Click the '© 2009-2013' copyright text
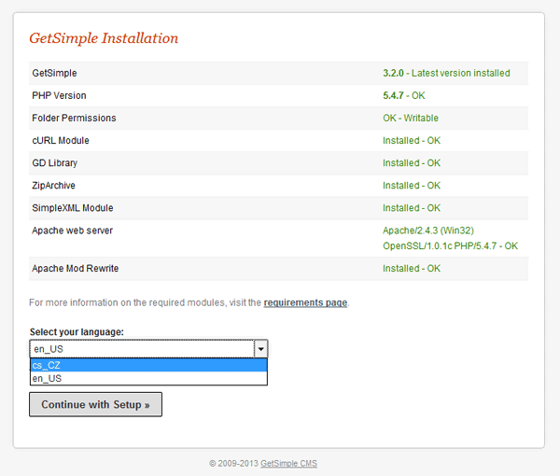 (x=233, y=464)
